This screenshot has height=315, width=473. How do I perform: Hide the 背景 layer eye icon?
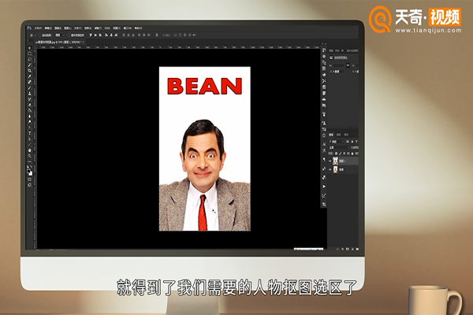pos(330,170)
